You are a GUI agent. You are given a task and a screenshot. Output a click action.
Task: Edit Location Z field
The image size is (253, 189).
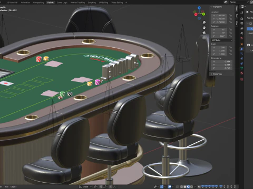click(x=219, y=22)
